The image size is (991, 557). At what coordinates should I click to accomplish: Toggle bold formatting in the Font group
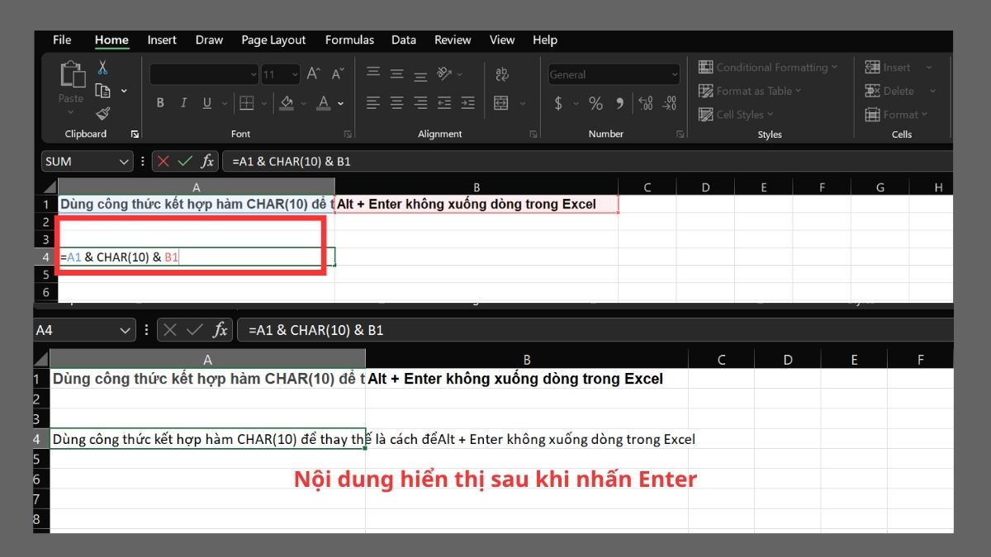(x=160, y=102)
